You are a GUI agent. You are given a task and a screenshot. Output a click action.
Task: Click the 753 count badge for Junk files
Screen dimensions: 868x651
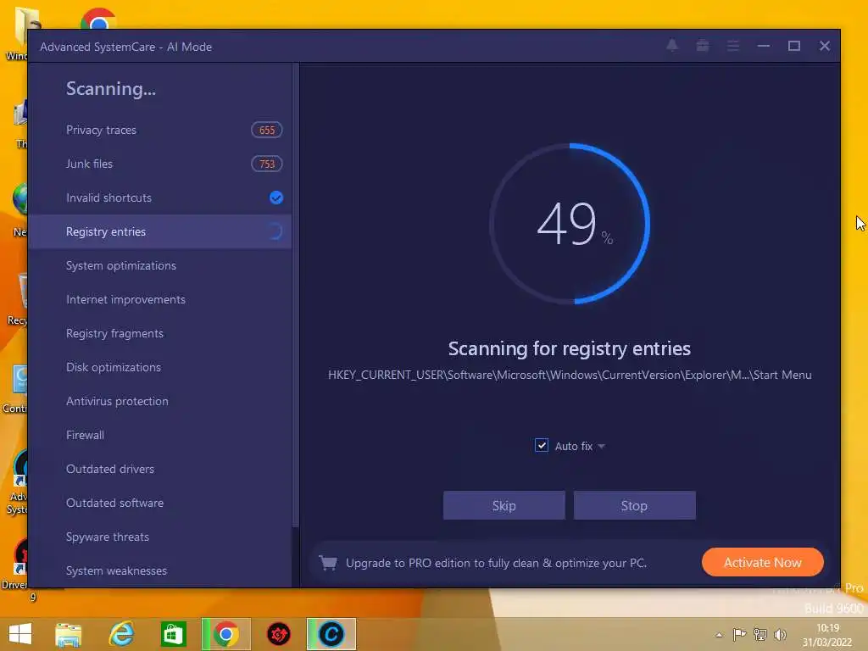click(x=267, y=164)
